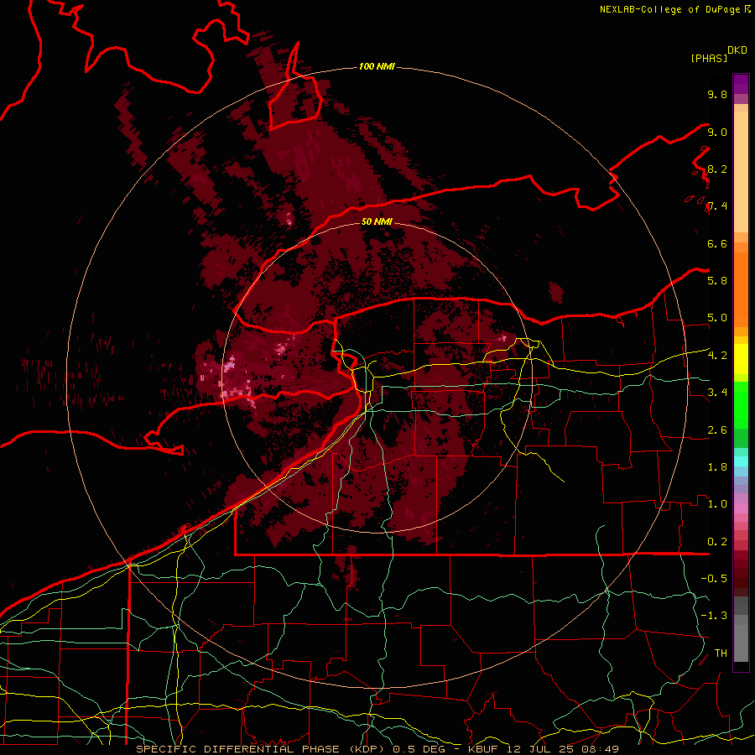Click the -0.5 value on the color scale
The height and width of the screenshot is (755, 755).
(714, 578)
